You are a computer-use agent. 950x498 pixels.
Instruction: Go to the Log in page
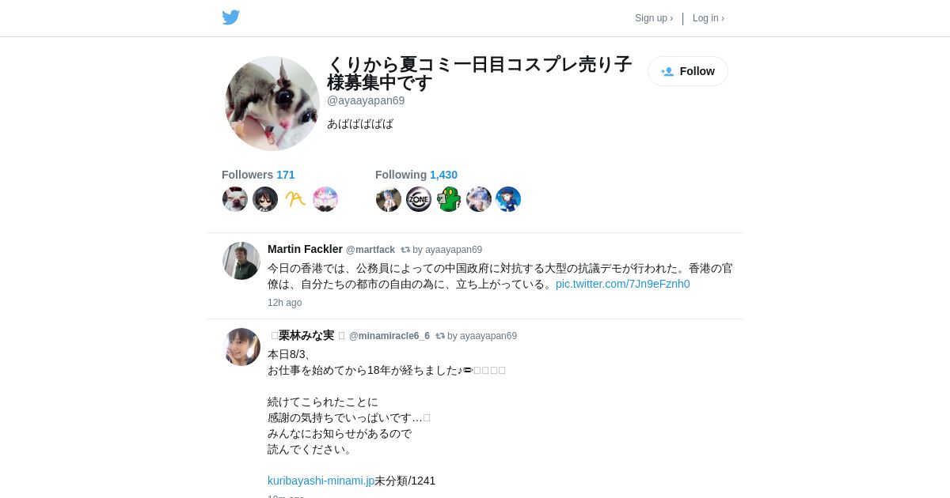709,18
